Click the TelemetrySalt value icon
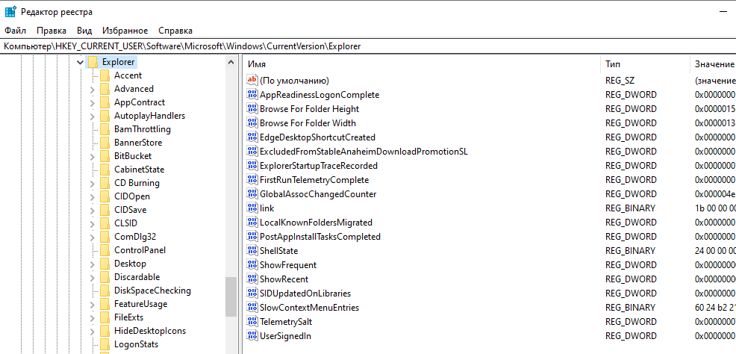Image resolution: width=736 pixels, height=354 pixels. click(x=252, y=322)
